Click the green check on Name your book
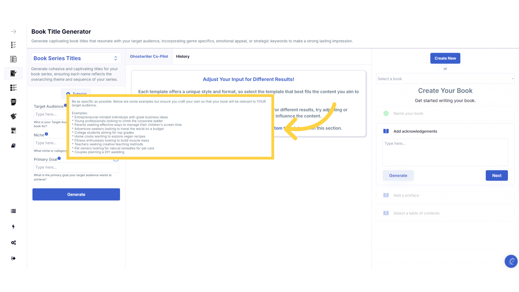The image size is (519, 292). (x=386, y=114)
